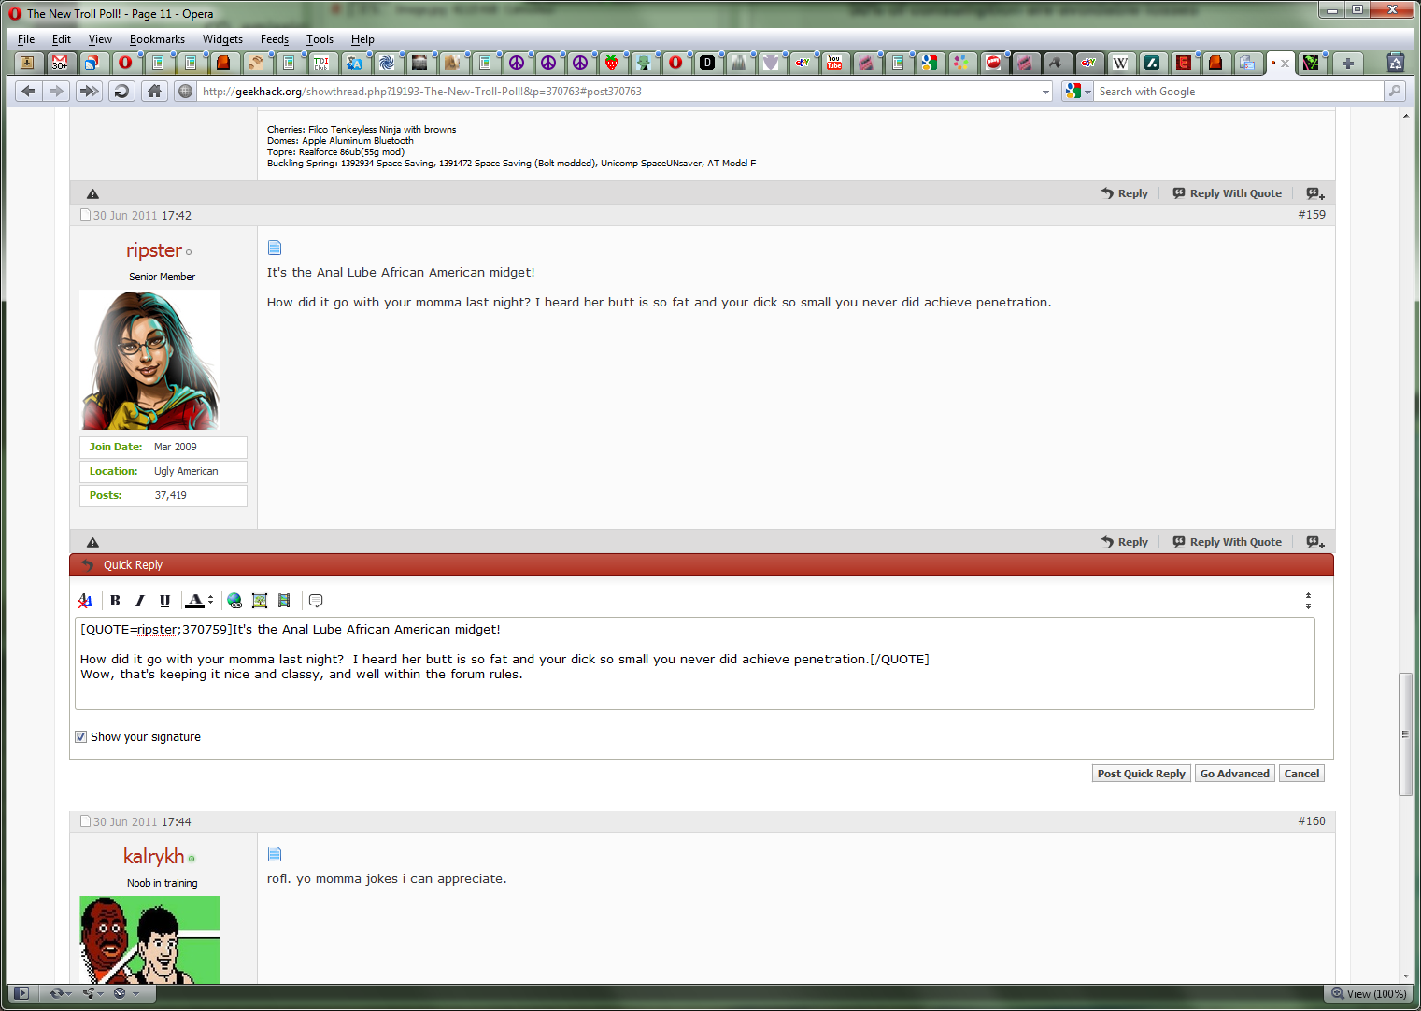Click the insert image icon

[x=260, y=601]
